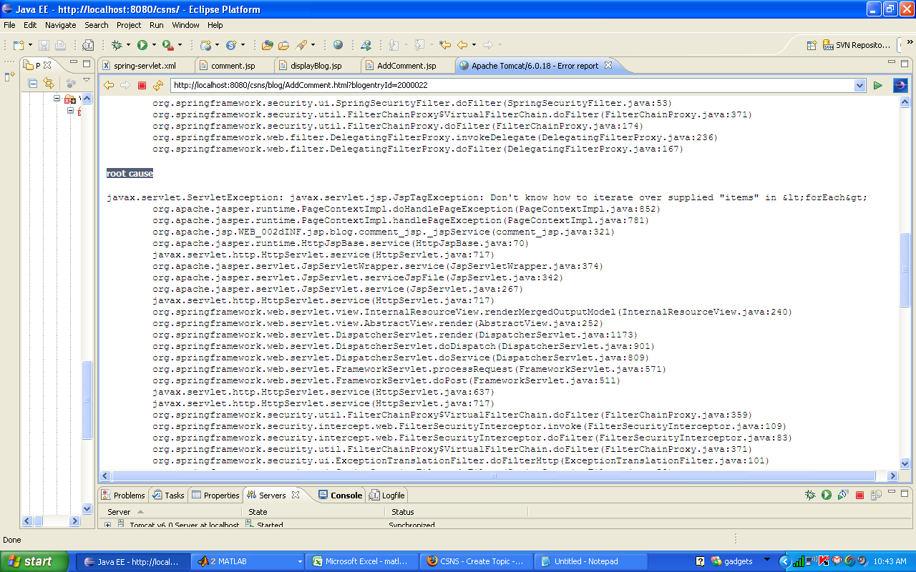Open the Open Perspective button
The height and width of the screenshot is (572, 916).
tap(812, 45)
